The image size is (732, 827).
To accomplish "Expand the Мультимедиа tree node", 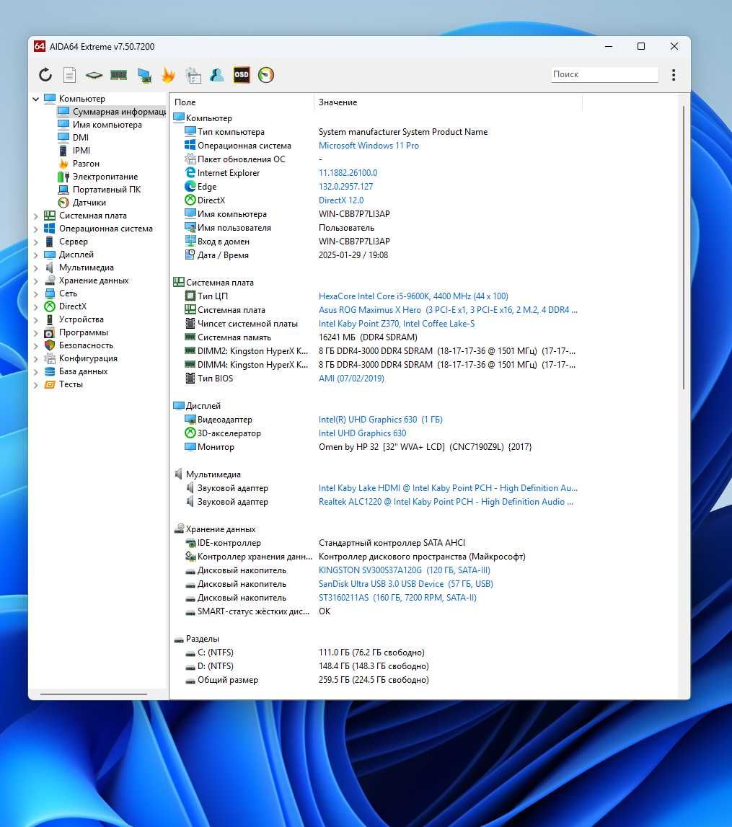I will (x=36, y=268).
